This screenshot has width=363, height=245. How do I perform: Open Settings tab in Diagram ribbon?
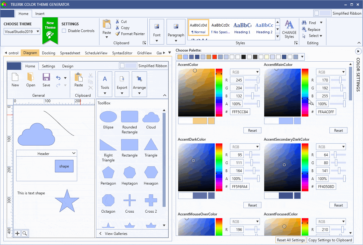pos(49,66)
